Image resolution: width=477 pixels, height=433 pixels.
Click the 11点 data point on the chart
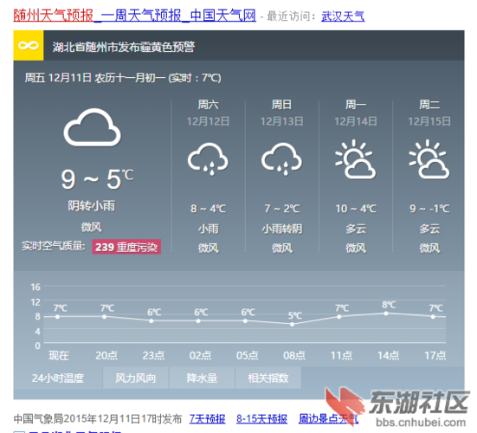click(x=338, y=317)
